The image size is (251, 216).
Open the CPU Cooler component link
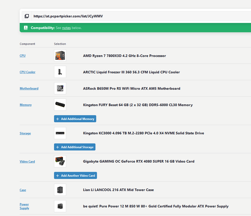pos(28,72)
